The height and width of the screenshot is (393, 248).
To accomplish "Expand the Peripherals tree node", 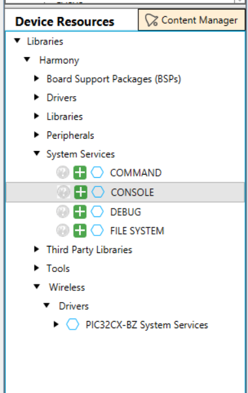I will pyautogui.click(x=37, y=135).
